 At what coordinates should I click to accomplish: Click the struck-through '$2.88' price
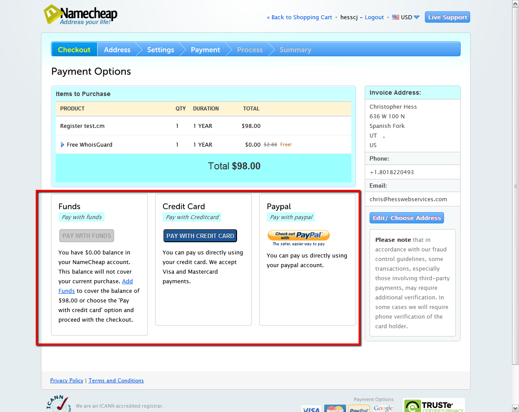[271, 144]
